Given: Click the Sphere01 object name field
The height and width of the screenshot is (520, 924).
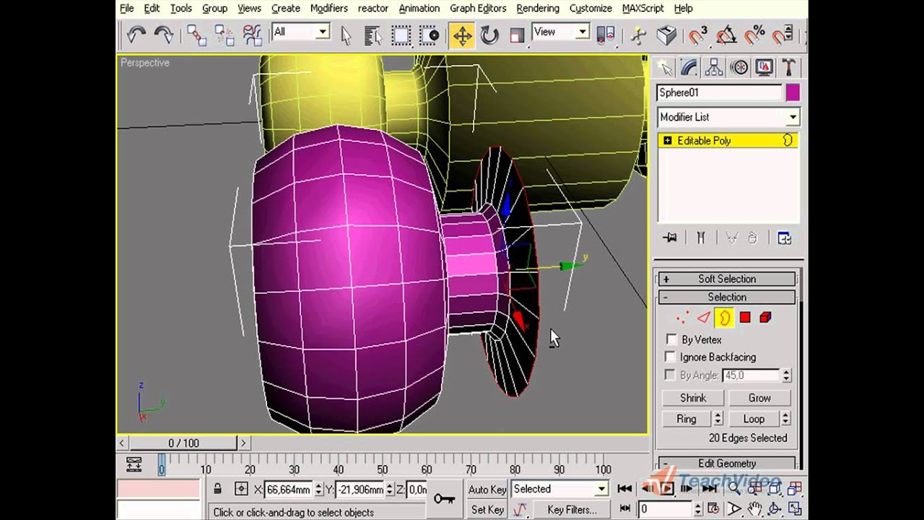Looking at the screenshot, I should (x=720, y=92).
